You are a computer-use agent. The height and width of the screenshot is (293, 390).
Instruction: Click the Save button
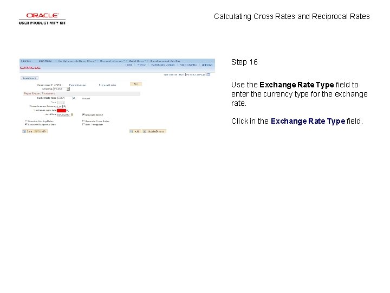[x=28, y=131]
